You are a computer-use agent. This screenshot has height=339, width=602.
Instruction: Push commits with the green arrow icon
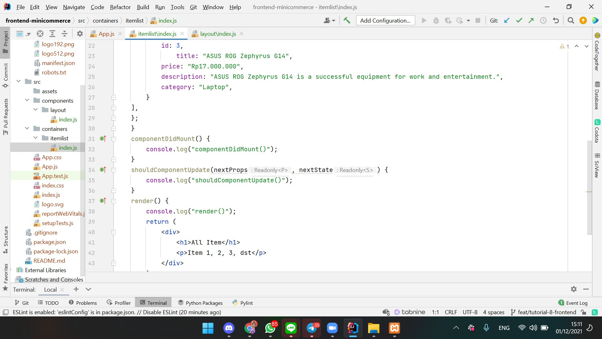531,20
